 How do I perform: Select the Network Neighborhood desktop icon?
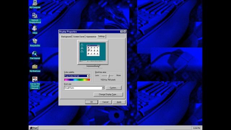[x=35, y=18]
